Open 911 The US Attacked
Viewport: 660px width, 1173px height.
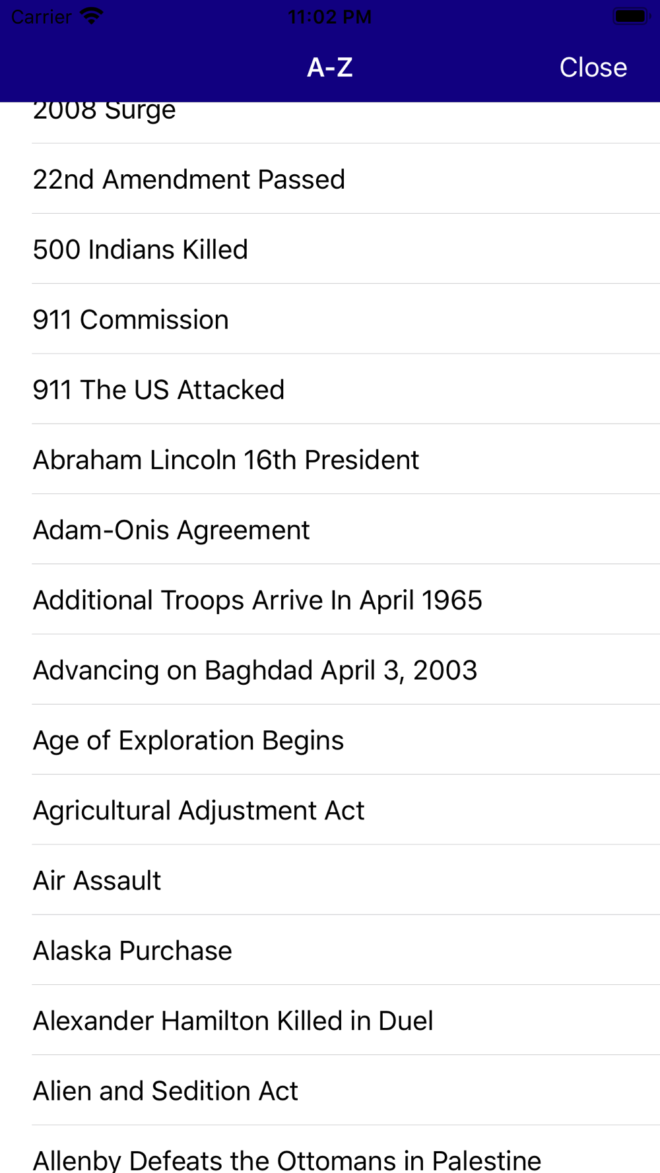pyautogui.click(x=158, y=390)
